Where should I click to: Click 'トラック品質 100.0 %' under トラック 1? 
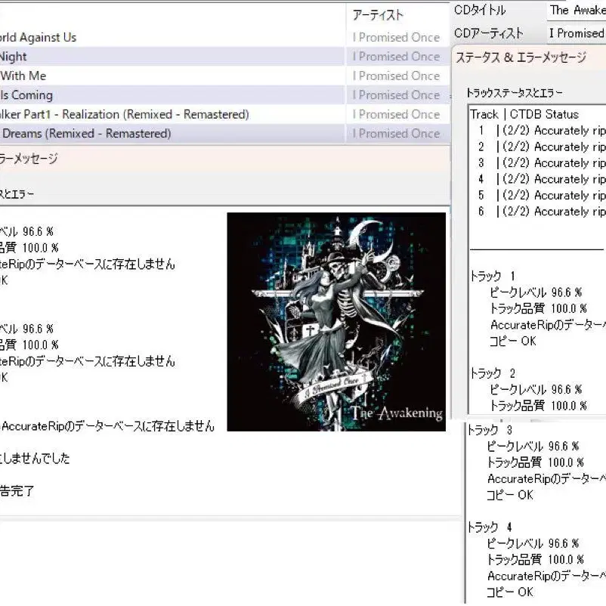pos(538,309)
